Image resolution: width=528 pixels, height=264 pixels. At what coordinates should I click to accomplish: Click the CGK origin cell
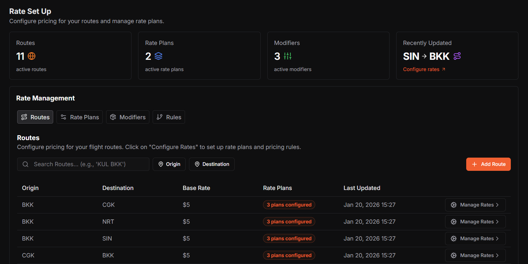point(28,255)
